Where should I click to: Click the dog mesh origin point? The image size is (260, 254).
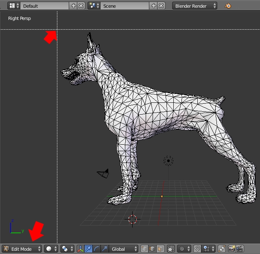(162, 196)
